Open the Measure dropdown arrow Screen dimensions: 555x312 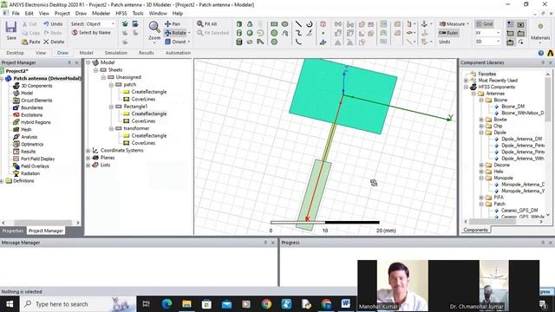click(x=467, y=24)
